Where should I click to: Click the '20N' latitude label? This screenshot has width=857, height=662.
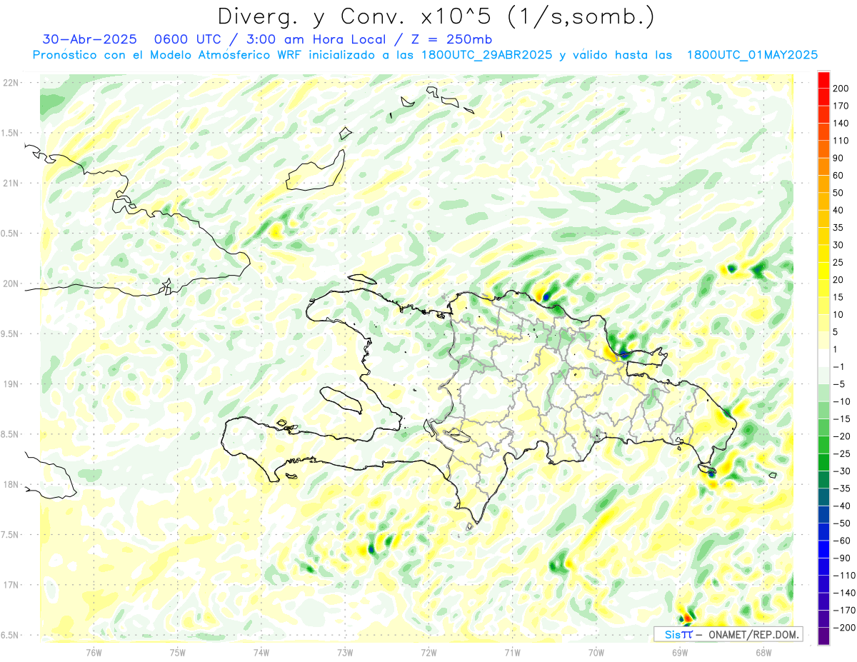(10, 284)
